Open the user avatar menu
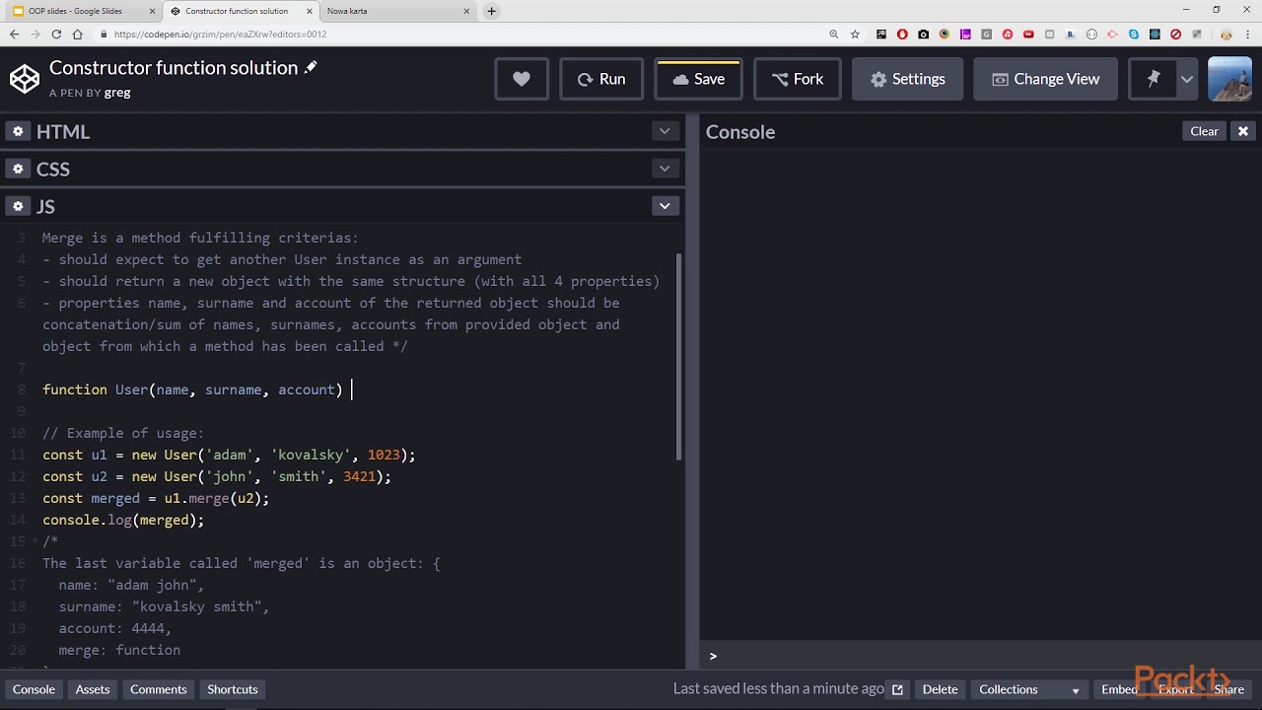The width and height of the screenshot is (1262, 710). tap(1229, 79)
